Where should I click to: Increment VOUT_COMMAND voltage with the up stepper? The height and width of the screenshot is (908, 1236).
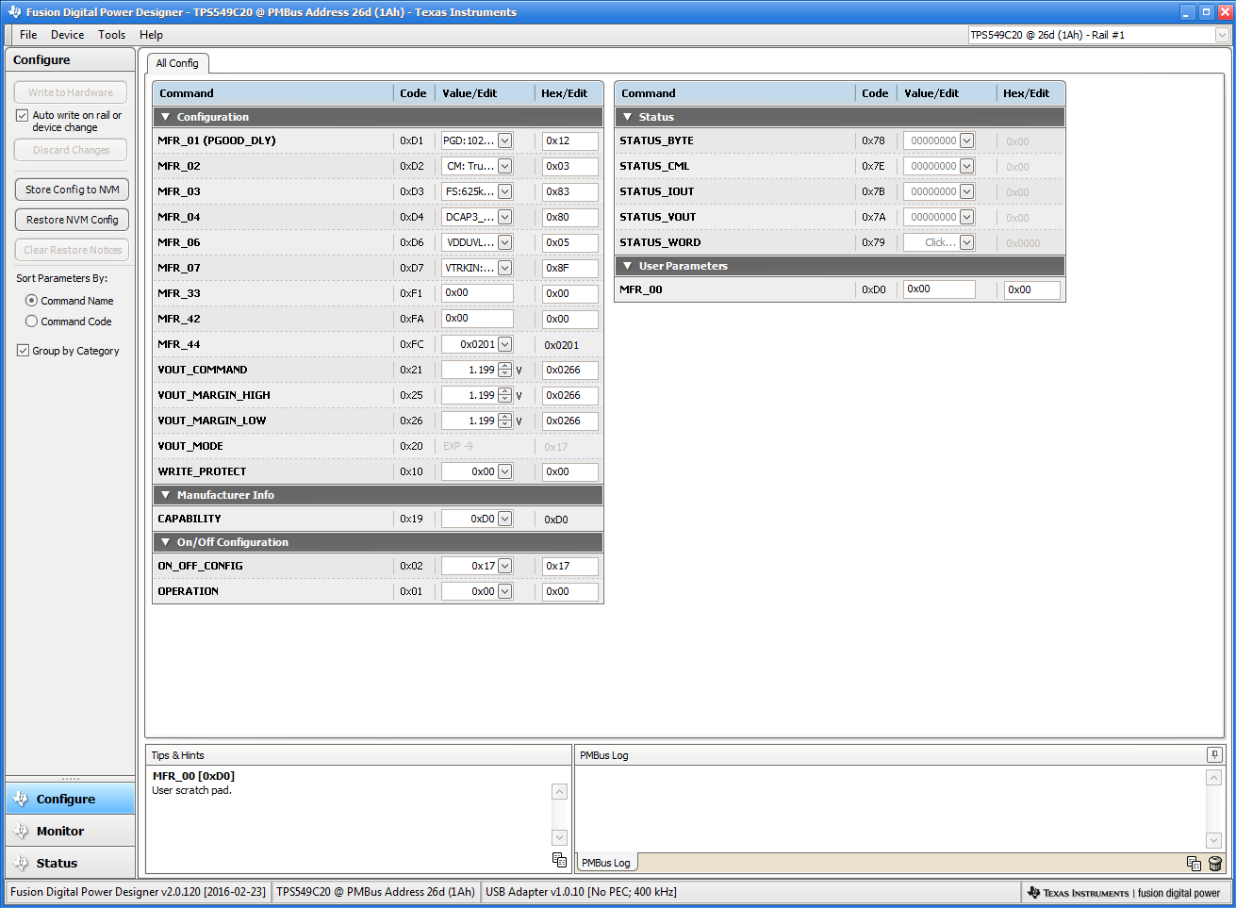[505, 366]
